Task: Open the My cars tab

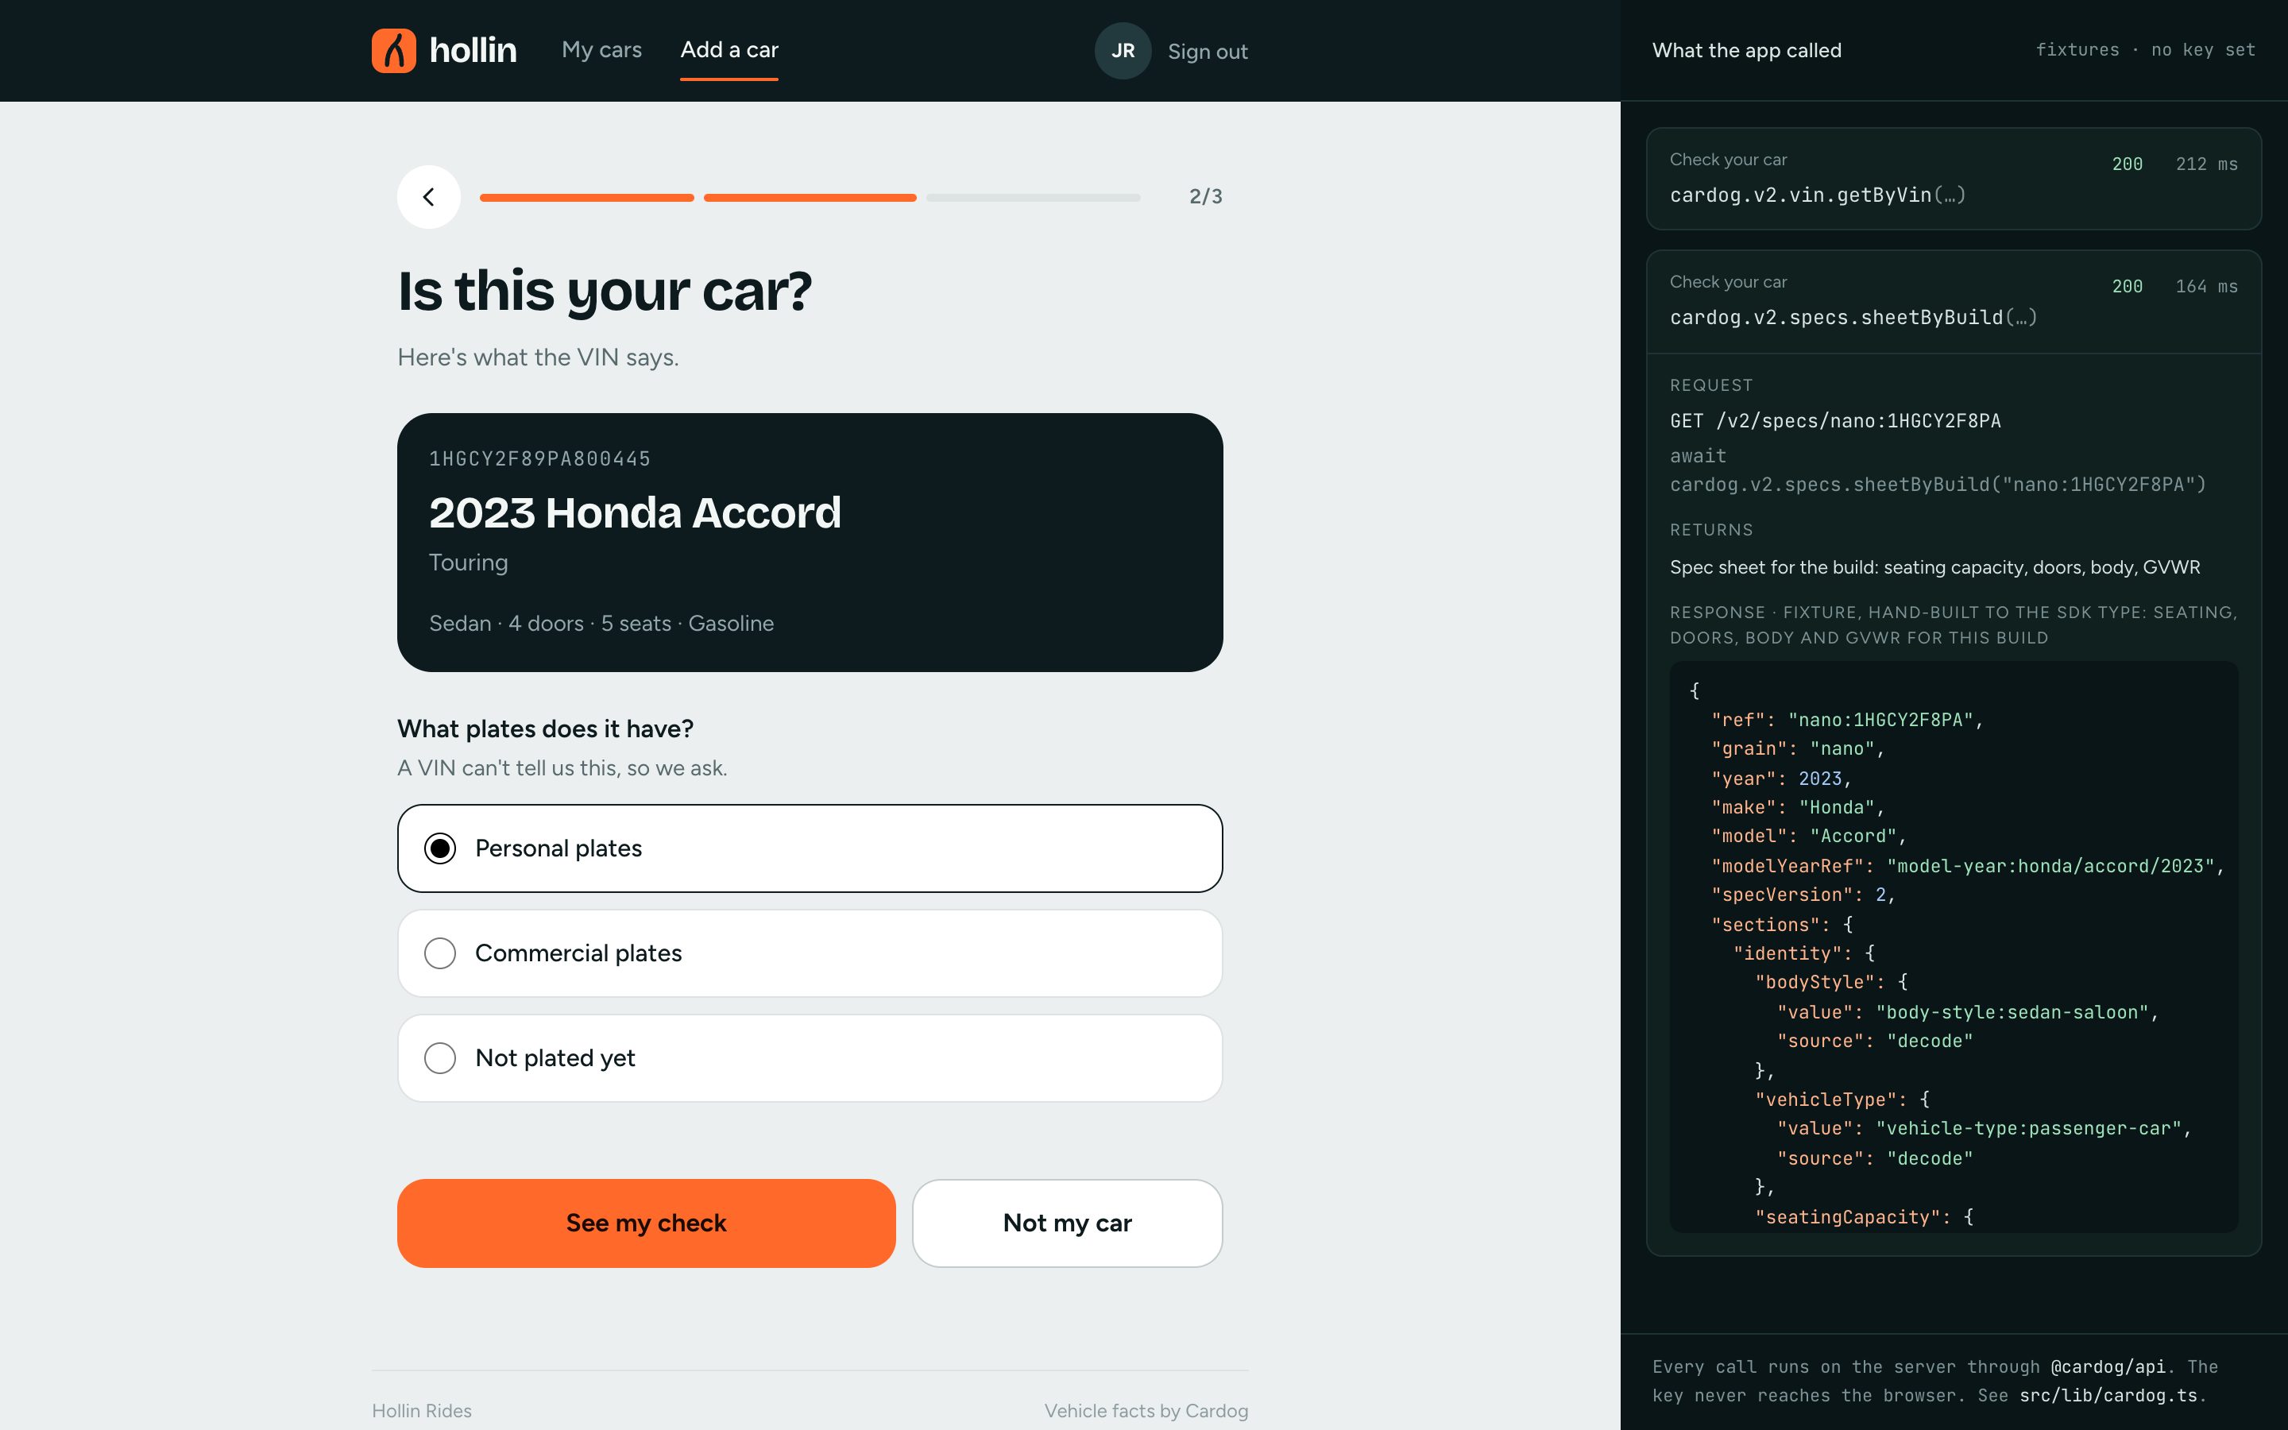Action: tap(601, 50)
